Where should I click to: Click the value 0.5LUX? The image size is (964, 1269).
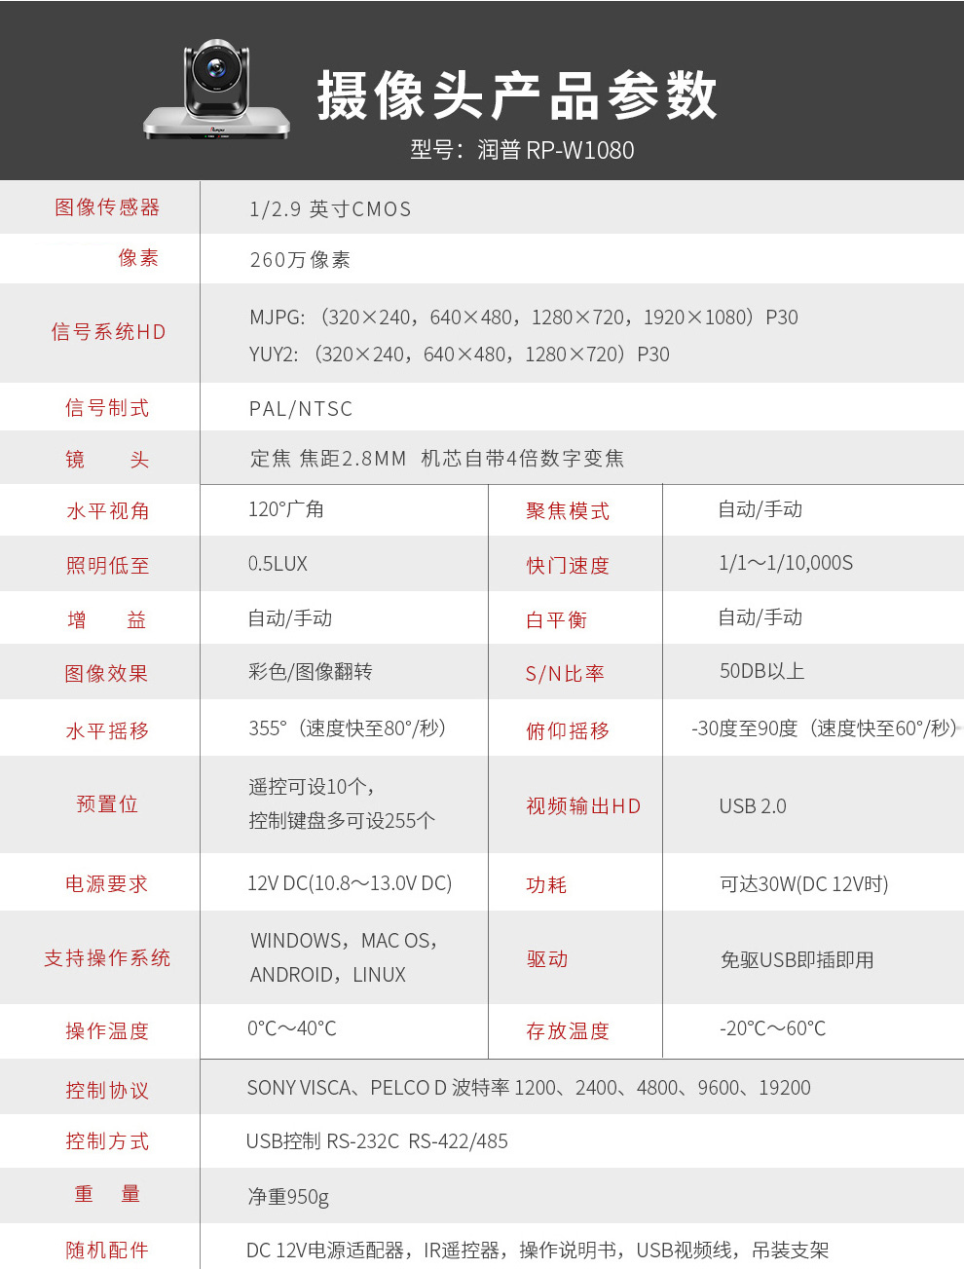tap(278, 564)
